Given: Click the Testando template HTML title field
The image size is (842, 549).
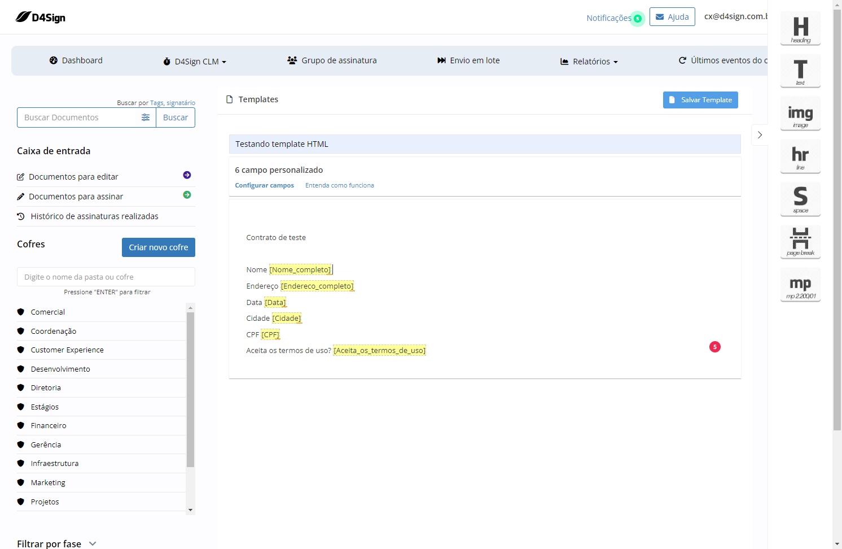Looking at the screenshot, I should (x=485, y=144).
